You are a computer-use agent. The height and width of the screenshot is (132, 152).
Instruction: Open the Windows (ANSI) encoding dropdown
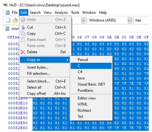130,20
